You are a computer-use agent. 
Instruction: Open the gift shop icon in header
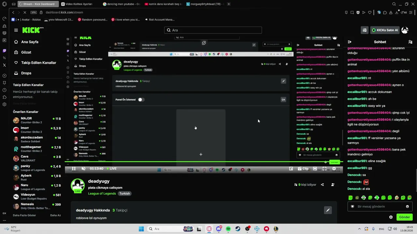(x=365, y=30)
